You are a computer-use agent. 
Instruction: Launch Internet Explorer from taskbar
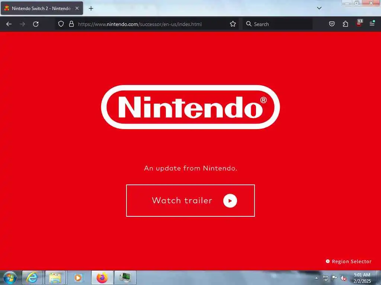(32, 278)
